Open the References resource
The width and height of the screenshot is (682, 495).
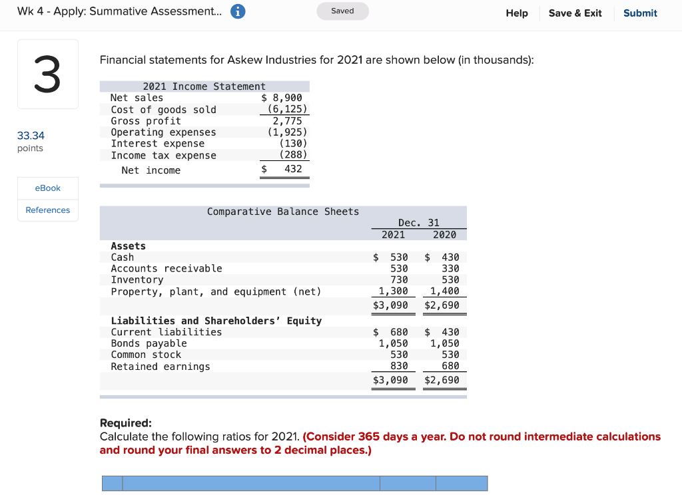(x=47, y=210)
